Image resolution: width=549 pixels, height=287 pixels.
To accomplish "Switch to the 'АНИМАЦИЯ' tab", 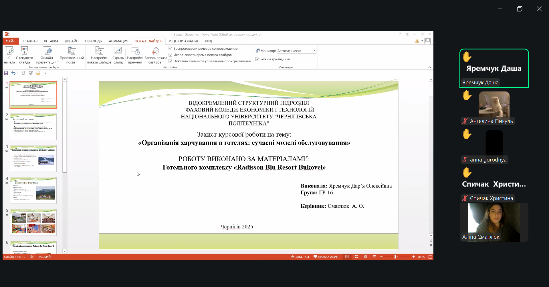I will coord(118,41).
